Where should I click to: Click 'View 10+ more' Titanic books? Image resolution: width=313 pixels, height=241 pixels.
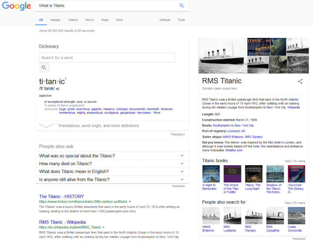click(x=295, y=161)
